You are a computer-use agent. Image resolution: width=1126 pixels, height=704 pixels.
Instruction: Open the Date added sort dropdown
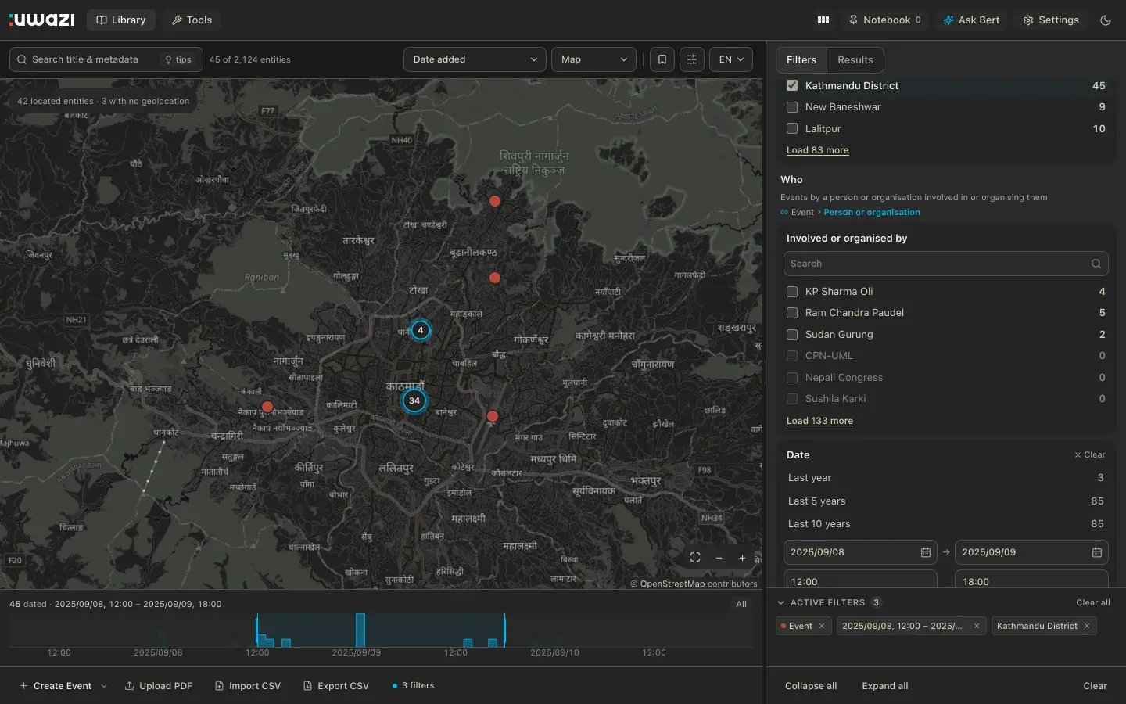475,59
